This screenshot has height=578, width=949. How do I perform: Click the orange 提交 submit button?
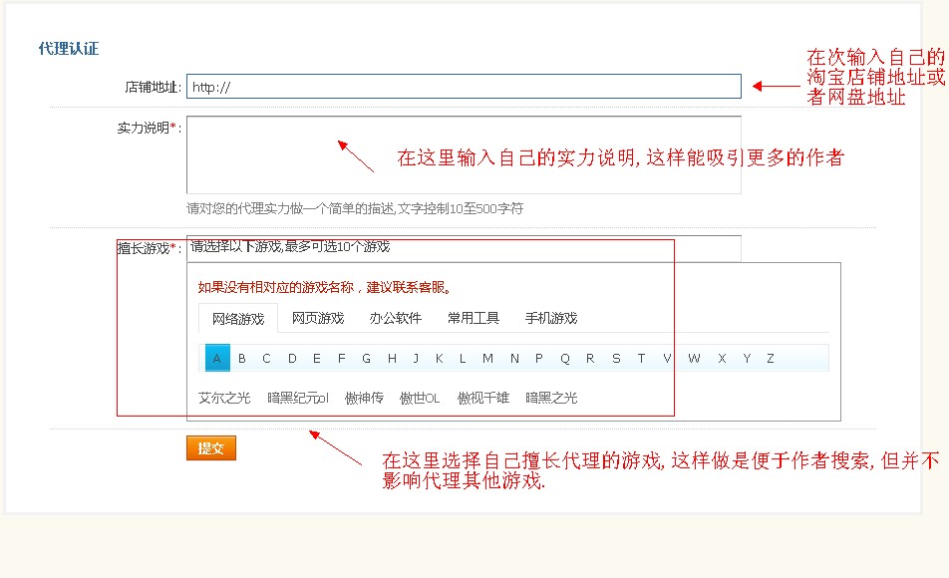click(211, 447)
